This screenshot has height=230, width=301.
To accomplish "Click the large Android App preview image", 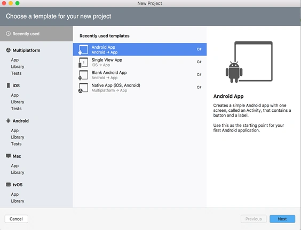I will 249,62.
